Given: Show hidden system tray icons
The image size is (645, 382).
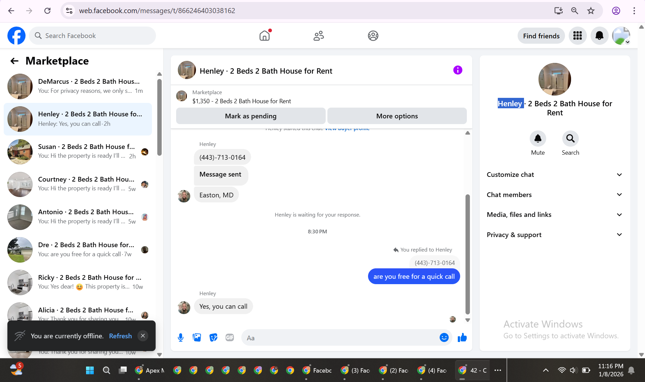Looking at the screenshot, I should pos(546,370).
